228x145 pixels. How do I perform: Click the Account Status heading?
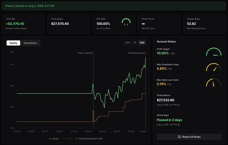point(166,42)
